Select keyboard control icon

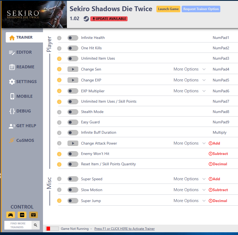tap(33, 215)
